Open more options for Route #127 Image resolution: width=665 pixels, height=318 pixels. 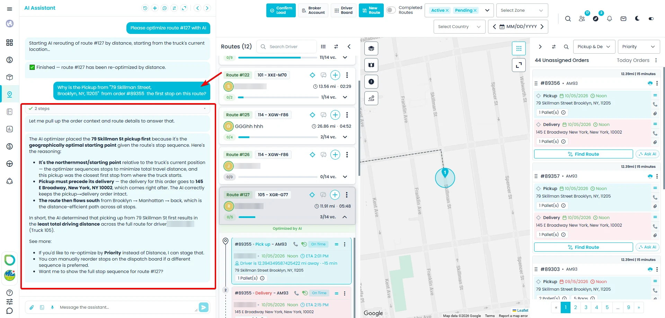347,195
